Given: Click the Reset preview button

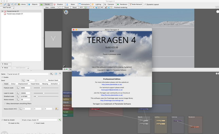Looking at the screenshot, I should 74,7.
